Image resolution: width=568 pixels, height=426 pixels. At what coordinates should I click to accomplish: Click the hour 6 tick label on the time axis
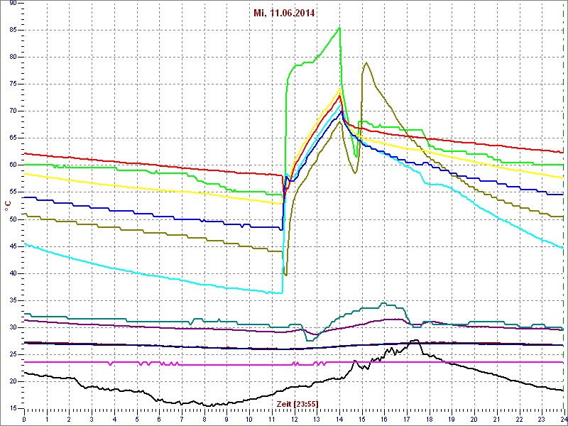[x=159, y=420]
